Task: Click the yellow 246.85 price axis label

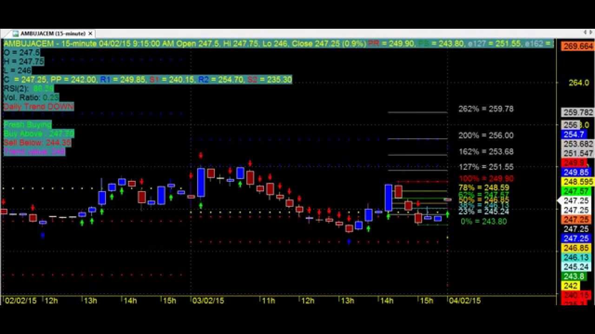Action: pyautogui.click(x=576, y=248)
